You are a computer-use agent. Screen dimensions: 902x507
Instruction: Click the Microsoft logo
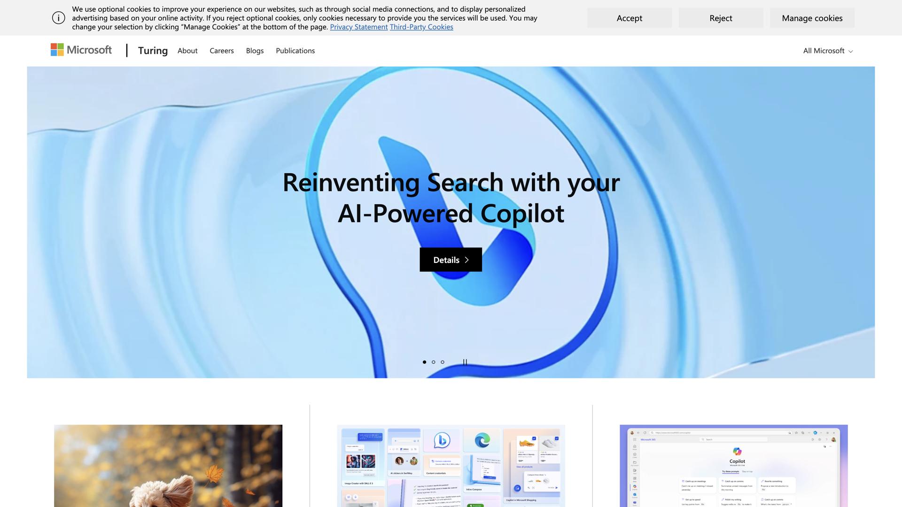point(81,50)
